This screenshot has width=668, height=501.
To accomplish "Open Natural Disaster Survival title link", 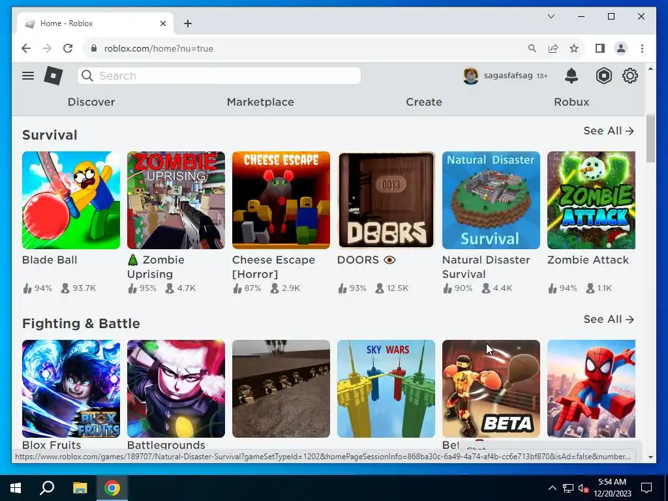I will tap(486, 267).
